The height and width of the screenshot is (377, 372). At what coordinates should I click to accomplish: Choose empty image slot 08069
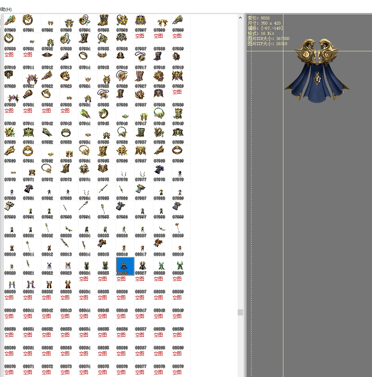[x=181, y=341]
